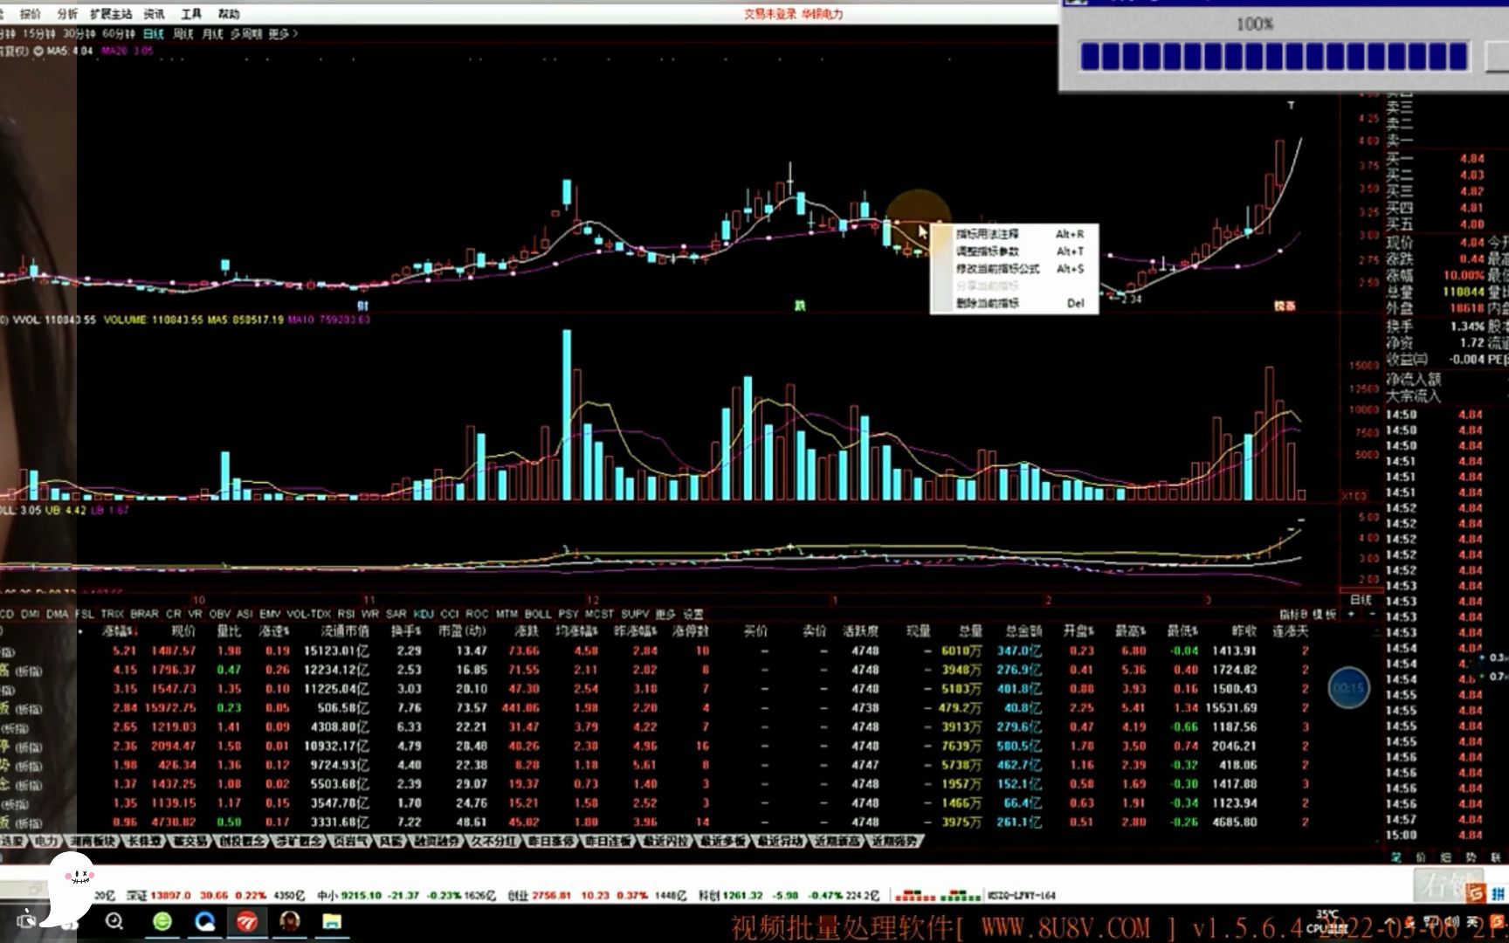Image resolution: width=1509 pixels, height=943 pixels.
Task: Open the blue Q browser taskbar icon
Action: [x=205, y=921]
